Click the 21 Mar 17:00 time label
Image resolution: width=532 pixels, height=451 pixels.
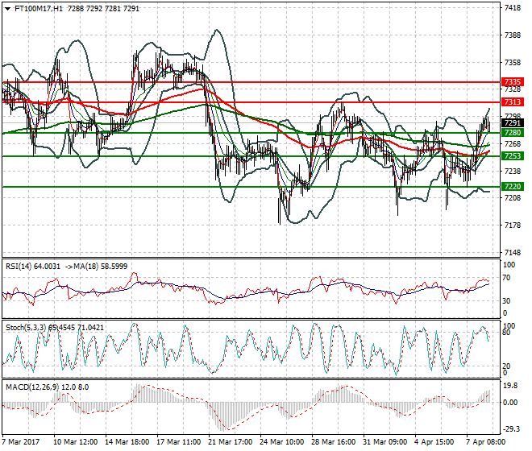coord(230,442)
